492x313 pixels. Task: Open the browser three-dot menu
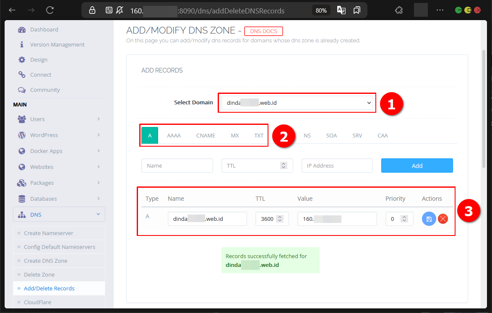click(440, 10)
